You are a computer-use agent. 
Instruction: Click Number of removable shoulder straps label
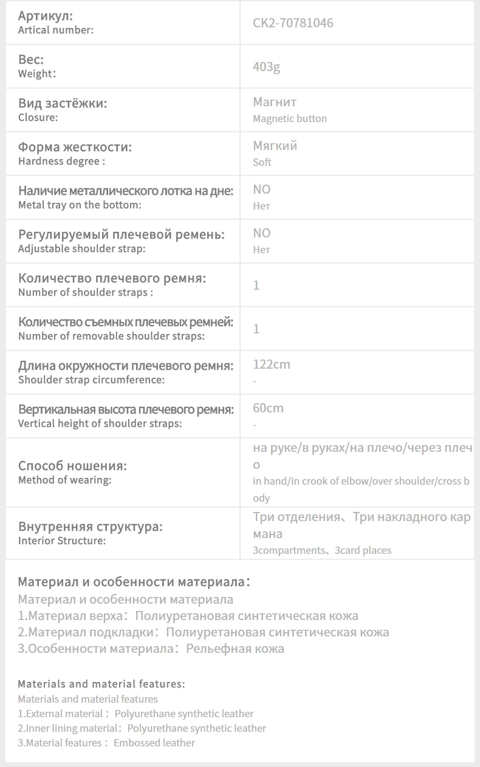click(111, 336)
